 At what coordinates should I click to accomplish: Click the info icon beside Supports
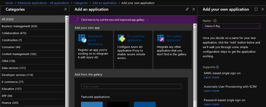(217, 67)
